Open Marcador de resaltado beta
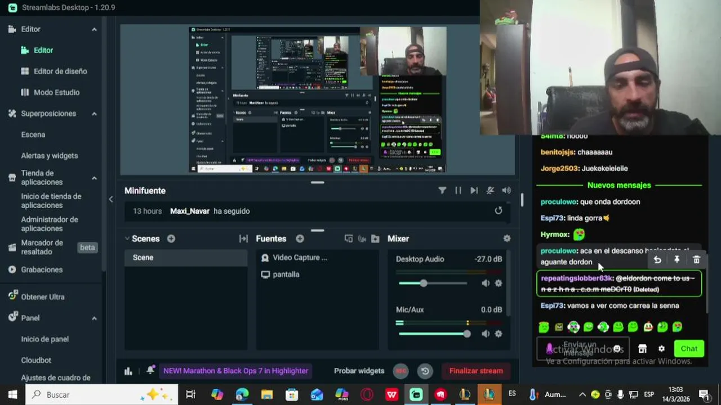The image size is (721, 405). (42, 247)
